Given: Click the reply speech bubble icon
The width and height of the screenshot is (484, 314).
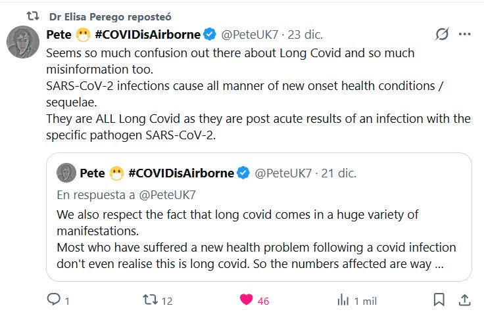Looking at the screenshot, I should [54, 300].
